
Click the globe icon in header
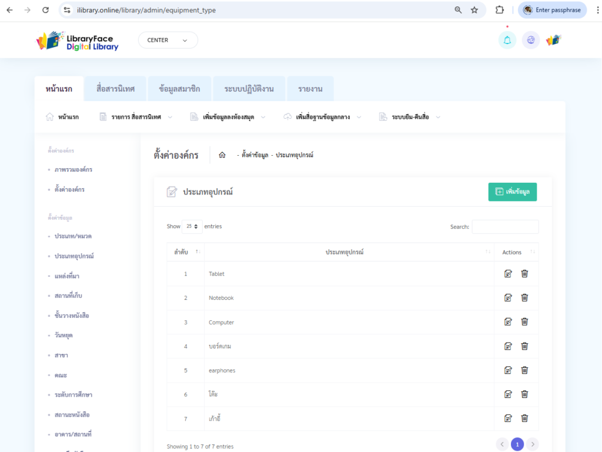(530, 40)
